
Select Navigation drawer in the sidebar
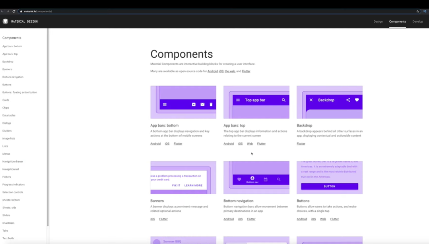pyautogui.click(x=12, y=161)
